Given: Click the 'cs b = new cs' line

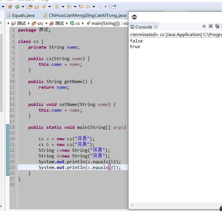Looking at the screenshot, I should (66, 144).
